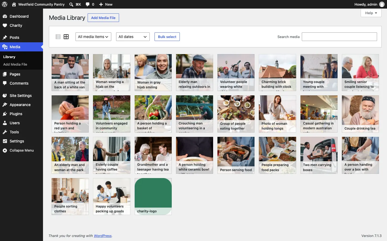Select the Woman in gray hijab smiling image

pyautogui.click(x=153, y=73)
